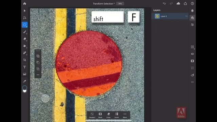The image size is (217, 122).
Task: Select the Type tool
Action: pos(25,67)
